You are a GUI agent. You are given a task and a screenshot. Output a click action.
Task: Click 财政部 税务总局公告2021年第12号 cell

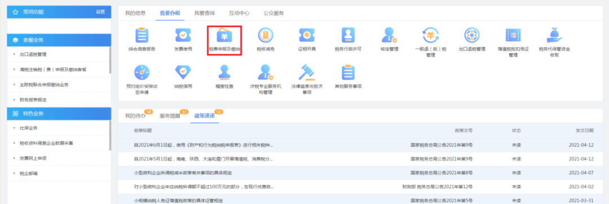pyautogui.click(x=438, y=187)
